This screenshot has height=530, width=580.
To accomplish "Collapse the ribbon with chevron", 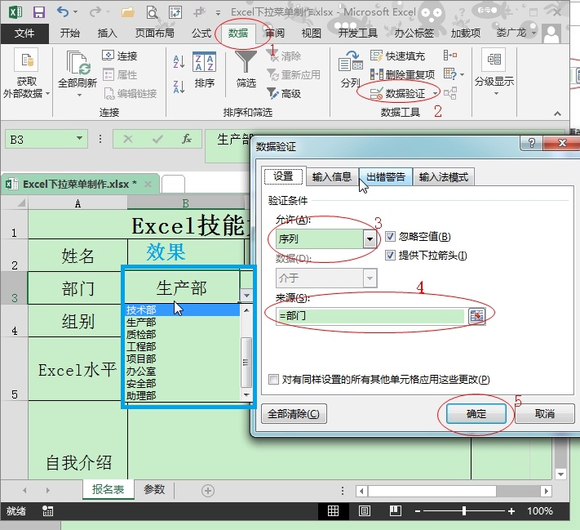I will coord(557,114).
